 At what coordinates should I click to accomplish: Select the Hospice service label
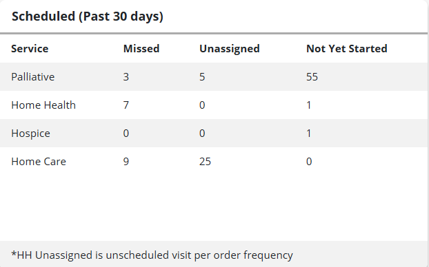point(30,133)
